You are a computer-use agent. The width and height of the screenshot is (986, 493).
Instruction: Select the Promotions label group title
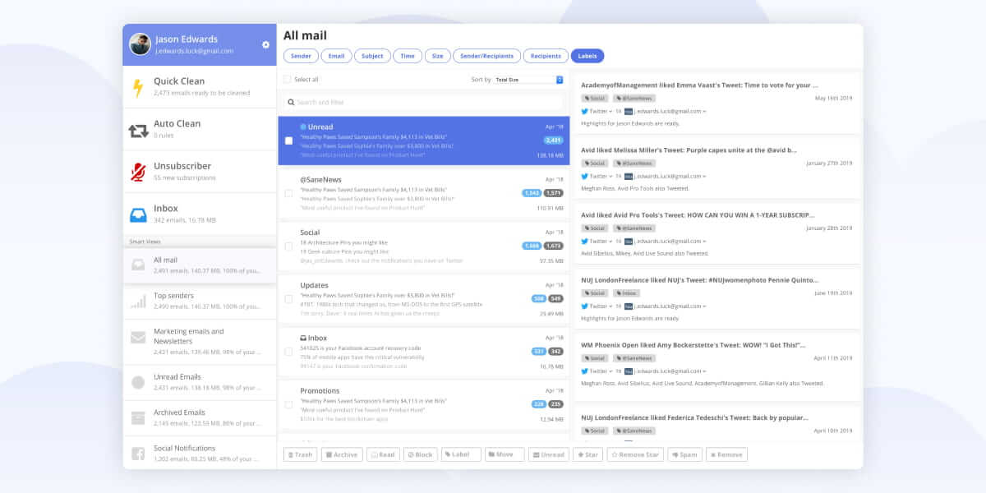coord(320,390)
